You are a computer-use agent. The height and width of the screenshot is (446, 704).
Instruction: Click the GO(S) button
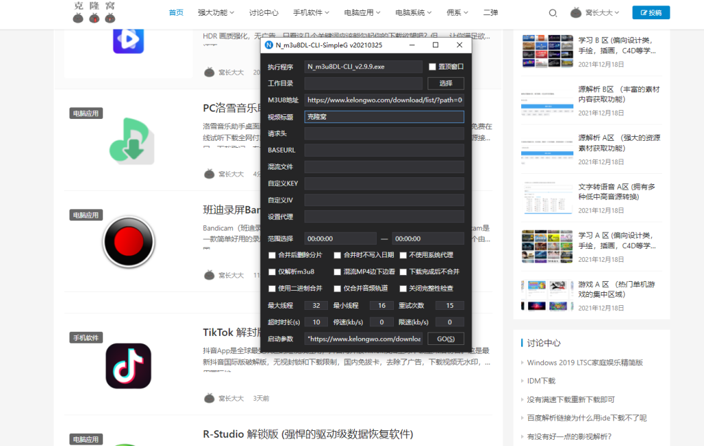pyautogui.click(x=445, y=339)
